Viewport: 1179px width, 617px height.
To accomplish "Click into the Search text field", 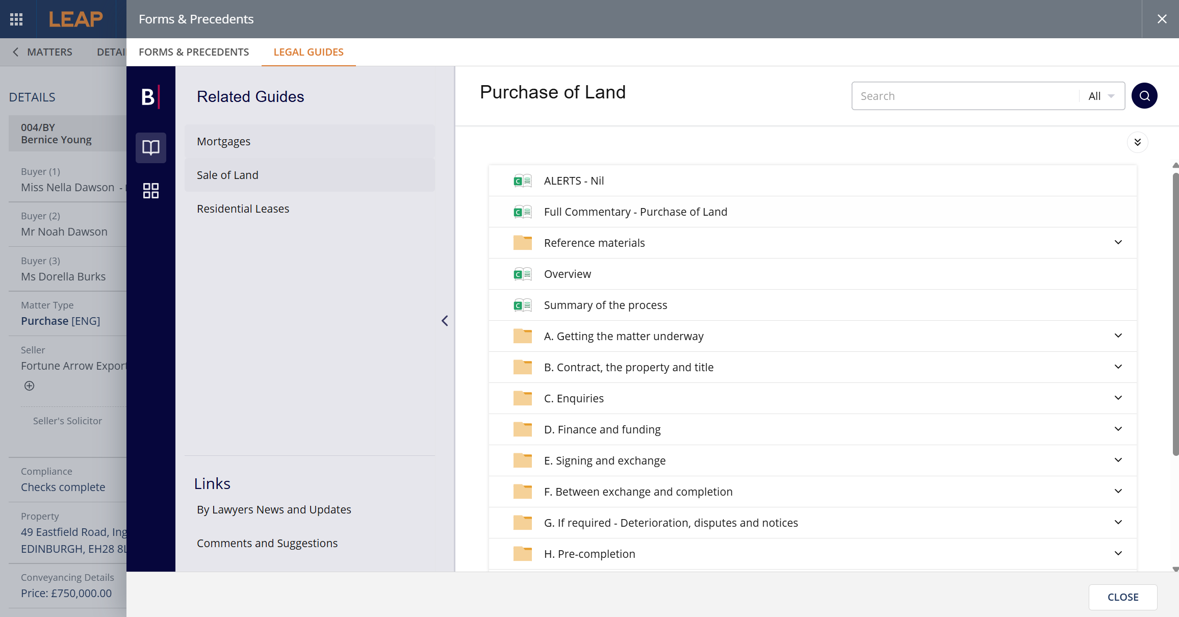I will [964, 96].
